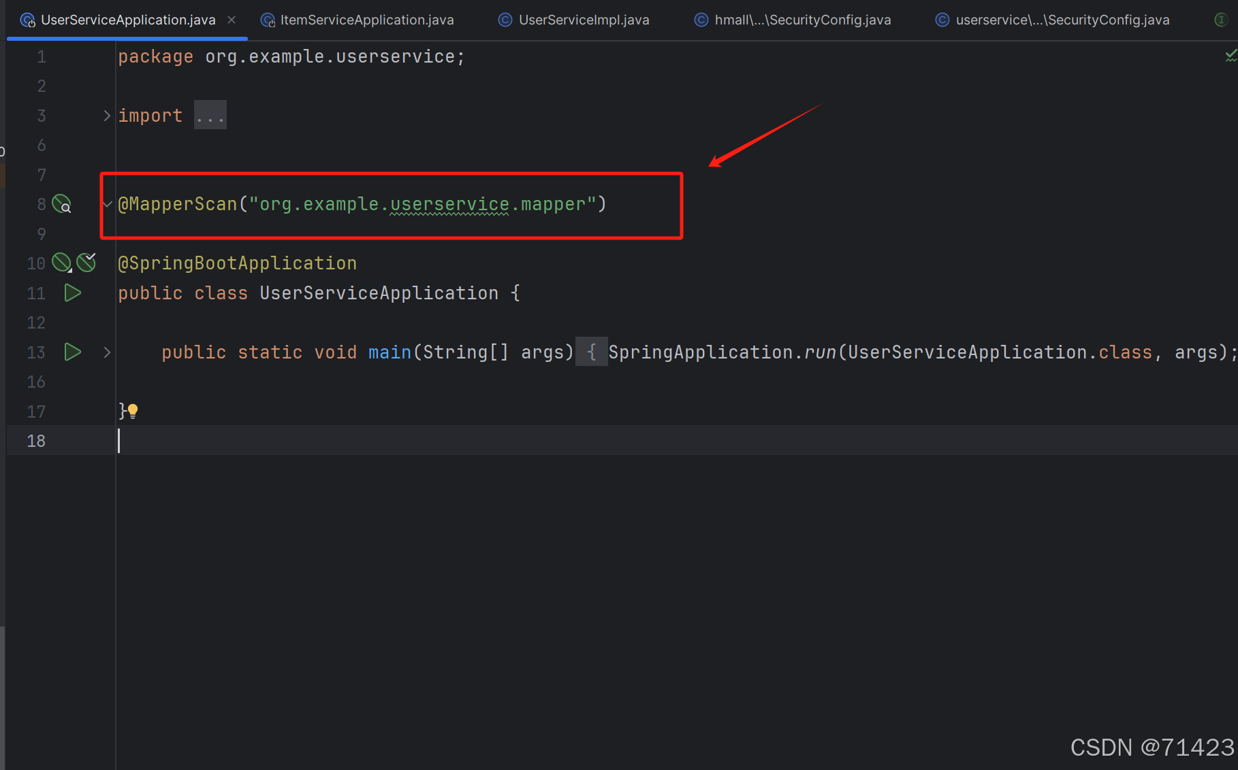The width and height of the screenshot is (1238, 770).
Task: Place the cursor on empty line 18
Action: 272,441
